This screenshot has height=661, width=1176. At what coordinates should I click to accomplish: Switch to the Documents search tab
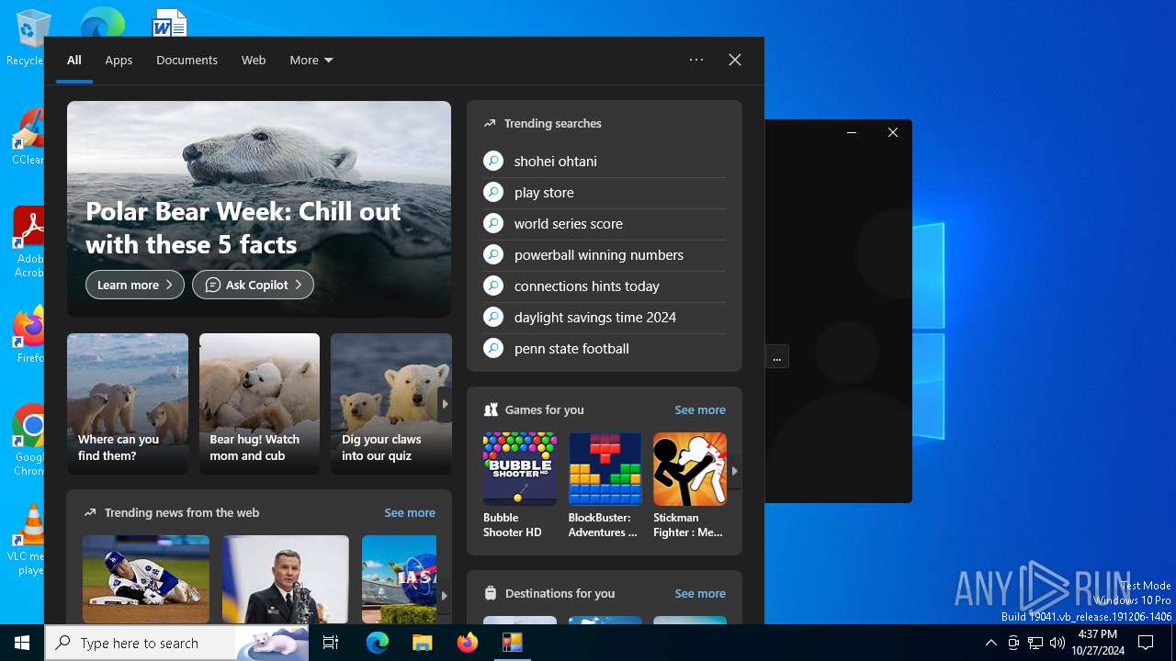point(187,60)
